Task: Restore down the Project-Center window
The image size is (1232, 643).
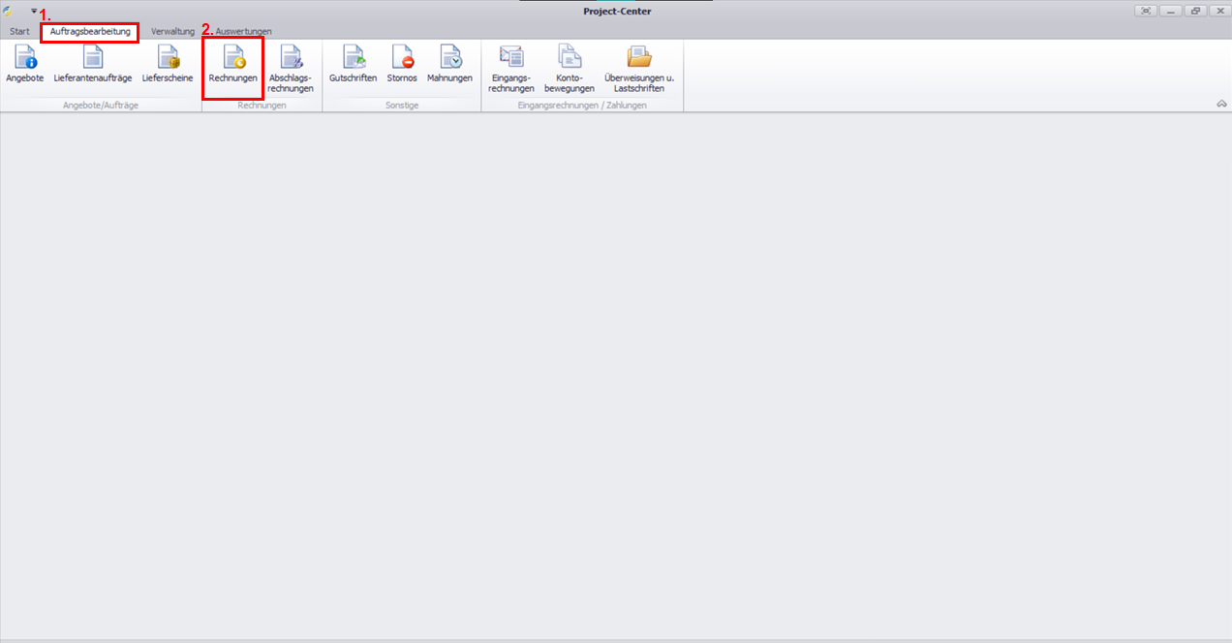Action: pos(1196,11)
